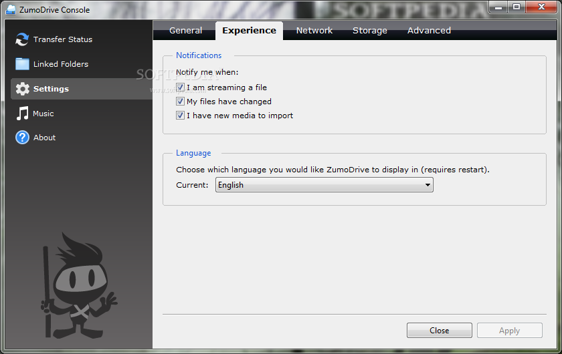Maximize the ZumoDrive Console window
This screenshot has width=562, height=354.
coord(517,7)
